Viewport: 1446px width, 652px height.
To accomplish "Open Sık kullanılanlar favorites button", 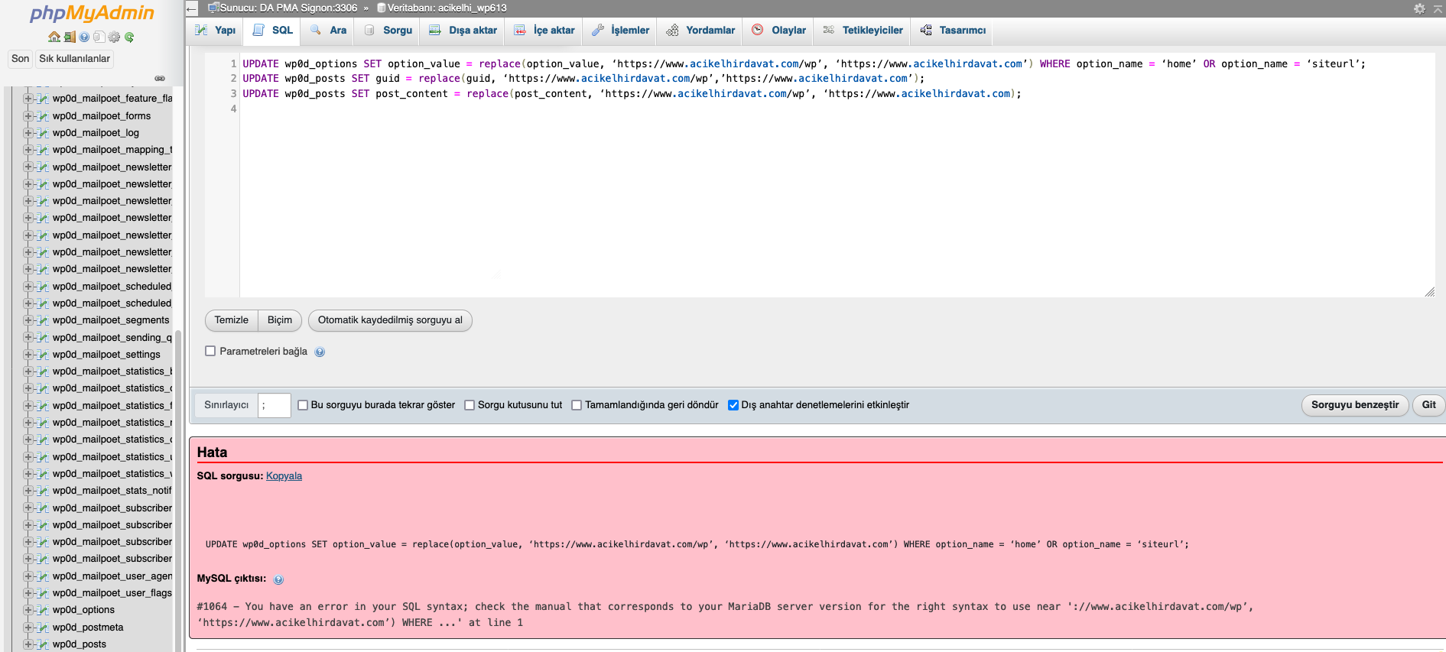I will 74,59.
